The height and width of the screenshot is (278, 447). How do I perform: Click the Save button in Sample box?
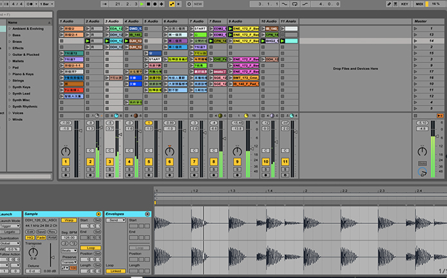tap(41, 232)
